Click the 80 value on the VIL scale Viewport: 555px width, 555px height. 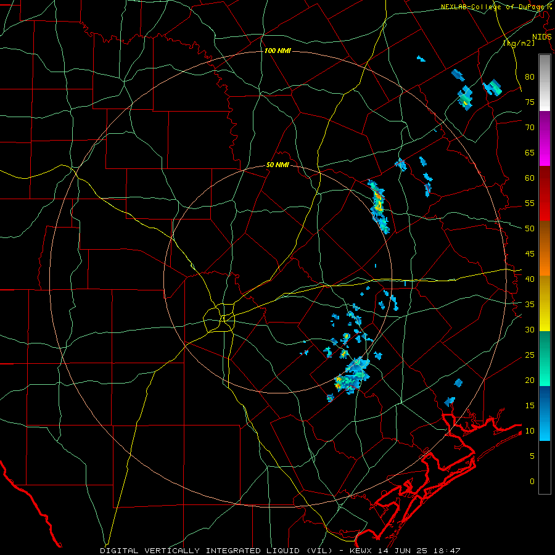pos(530,77)
